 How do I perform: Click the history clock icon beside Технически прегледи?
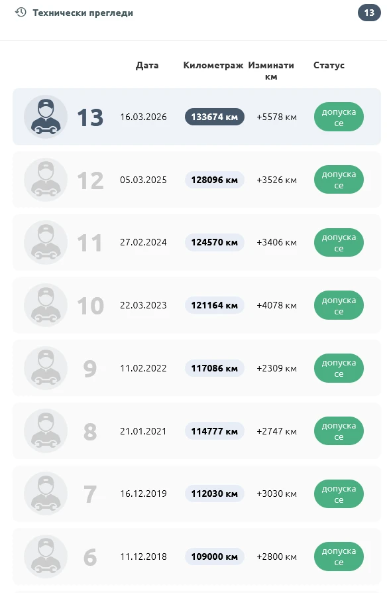click(x=21, y=13)
